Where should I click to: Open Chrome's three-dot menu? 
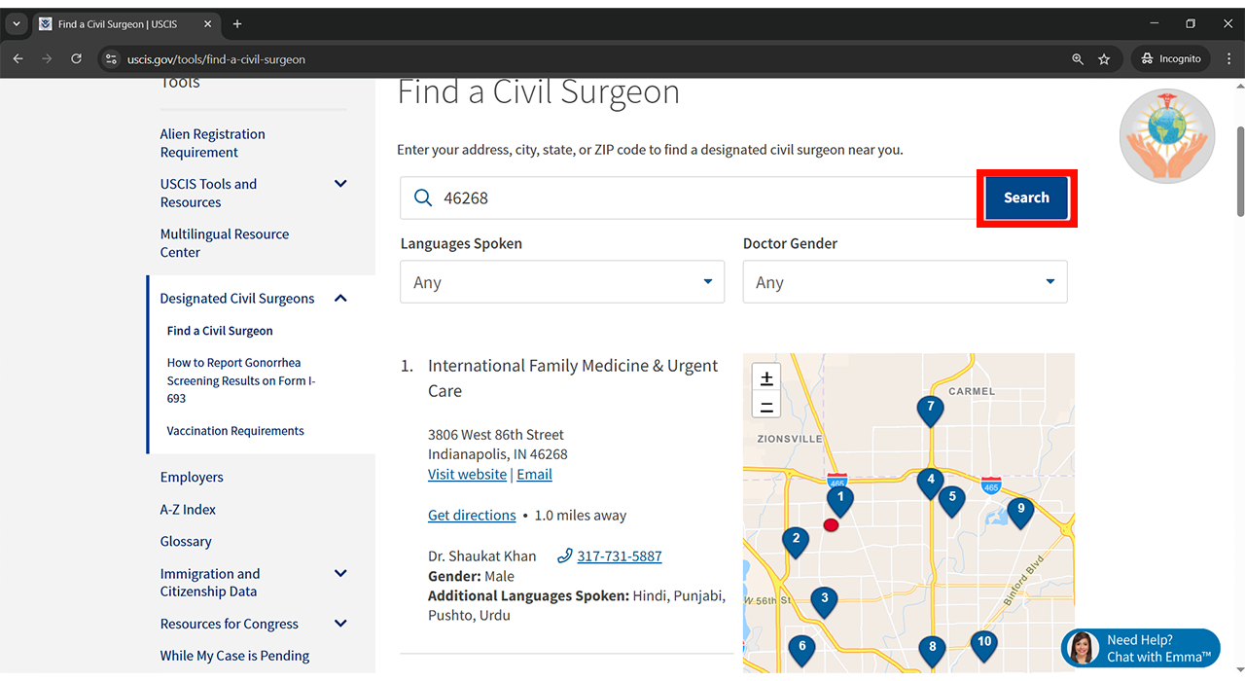pos(1227,59)
